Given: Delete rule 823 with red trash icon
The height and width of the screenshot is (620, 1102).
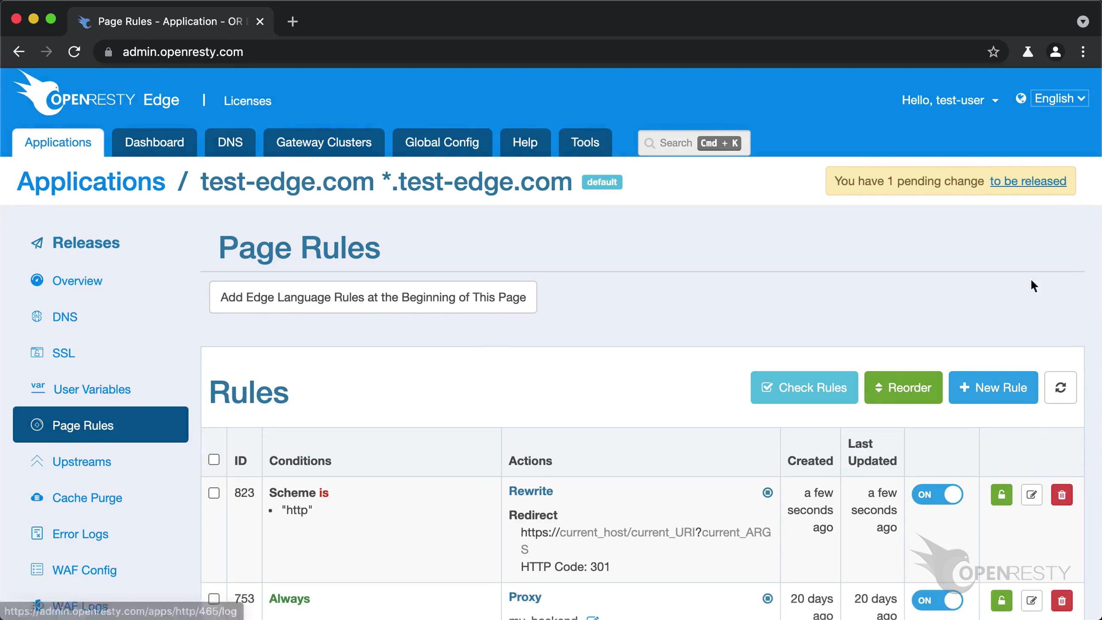Looking at the screenshot, I should (x=1061, y=495).
